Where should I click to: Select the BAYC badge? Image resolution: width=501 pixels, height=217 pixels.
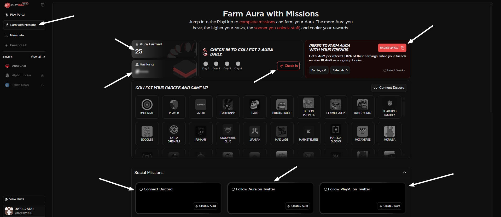[255, 107]
